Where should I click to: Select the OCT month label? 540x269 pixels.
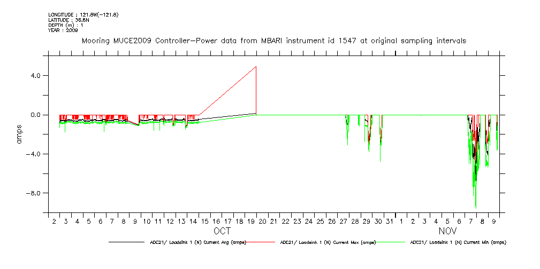click(x=222, y=232)
